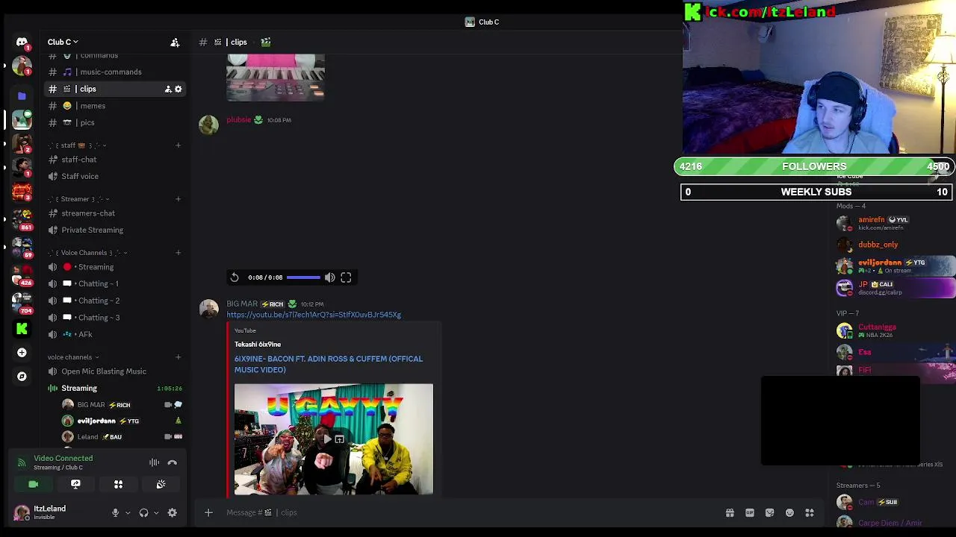Open the sticker picker
This screenshot has height=537, width=956.
pos(769,512)
